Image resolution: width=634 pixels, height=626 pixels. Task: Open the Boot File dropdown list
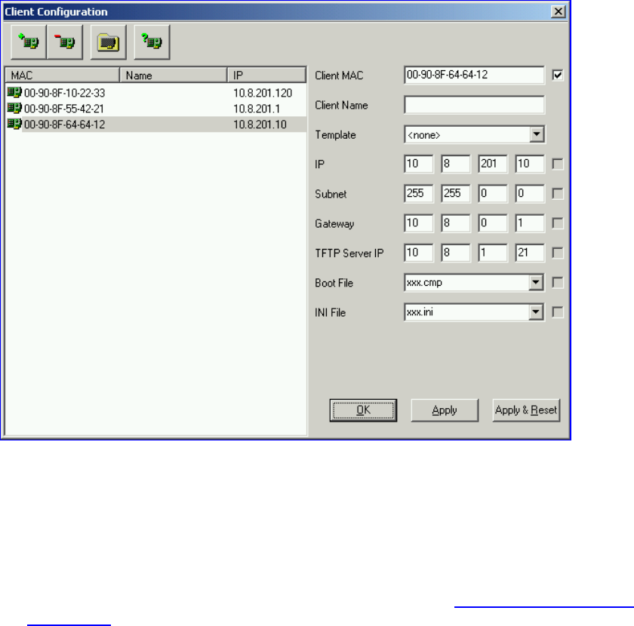(536, 283)
